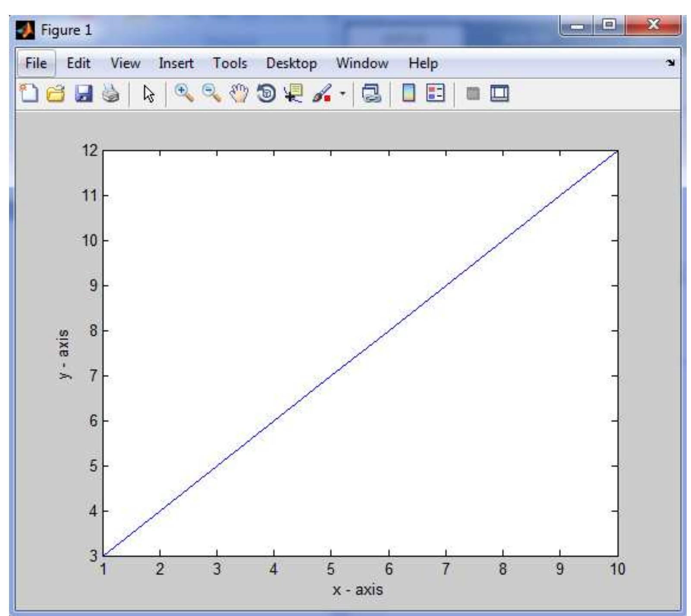Click the "Figure 1" window title text
Viewport: 691px width, 616px height.
[66, 30]
